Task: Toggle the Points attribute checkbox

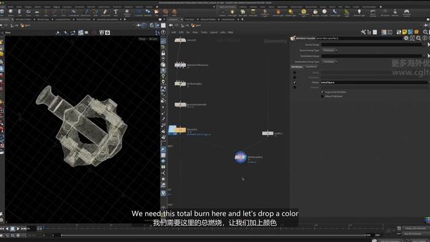Action: (x=294, y=82)
